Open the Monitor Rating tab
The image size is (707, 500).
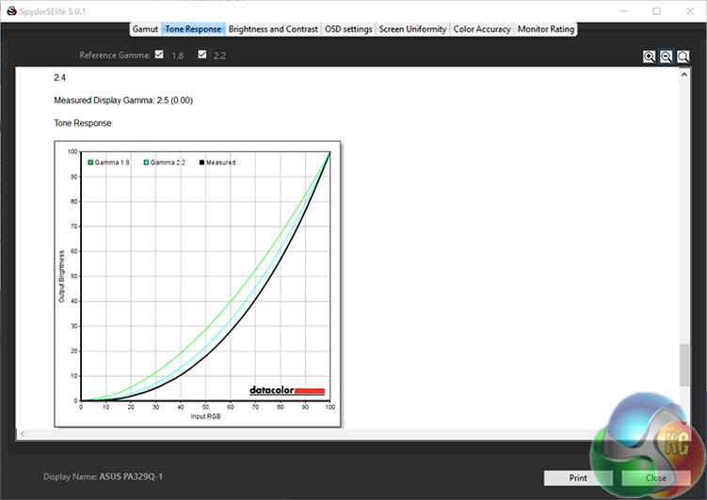click(x=545, y=29)
